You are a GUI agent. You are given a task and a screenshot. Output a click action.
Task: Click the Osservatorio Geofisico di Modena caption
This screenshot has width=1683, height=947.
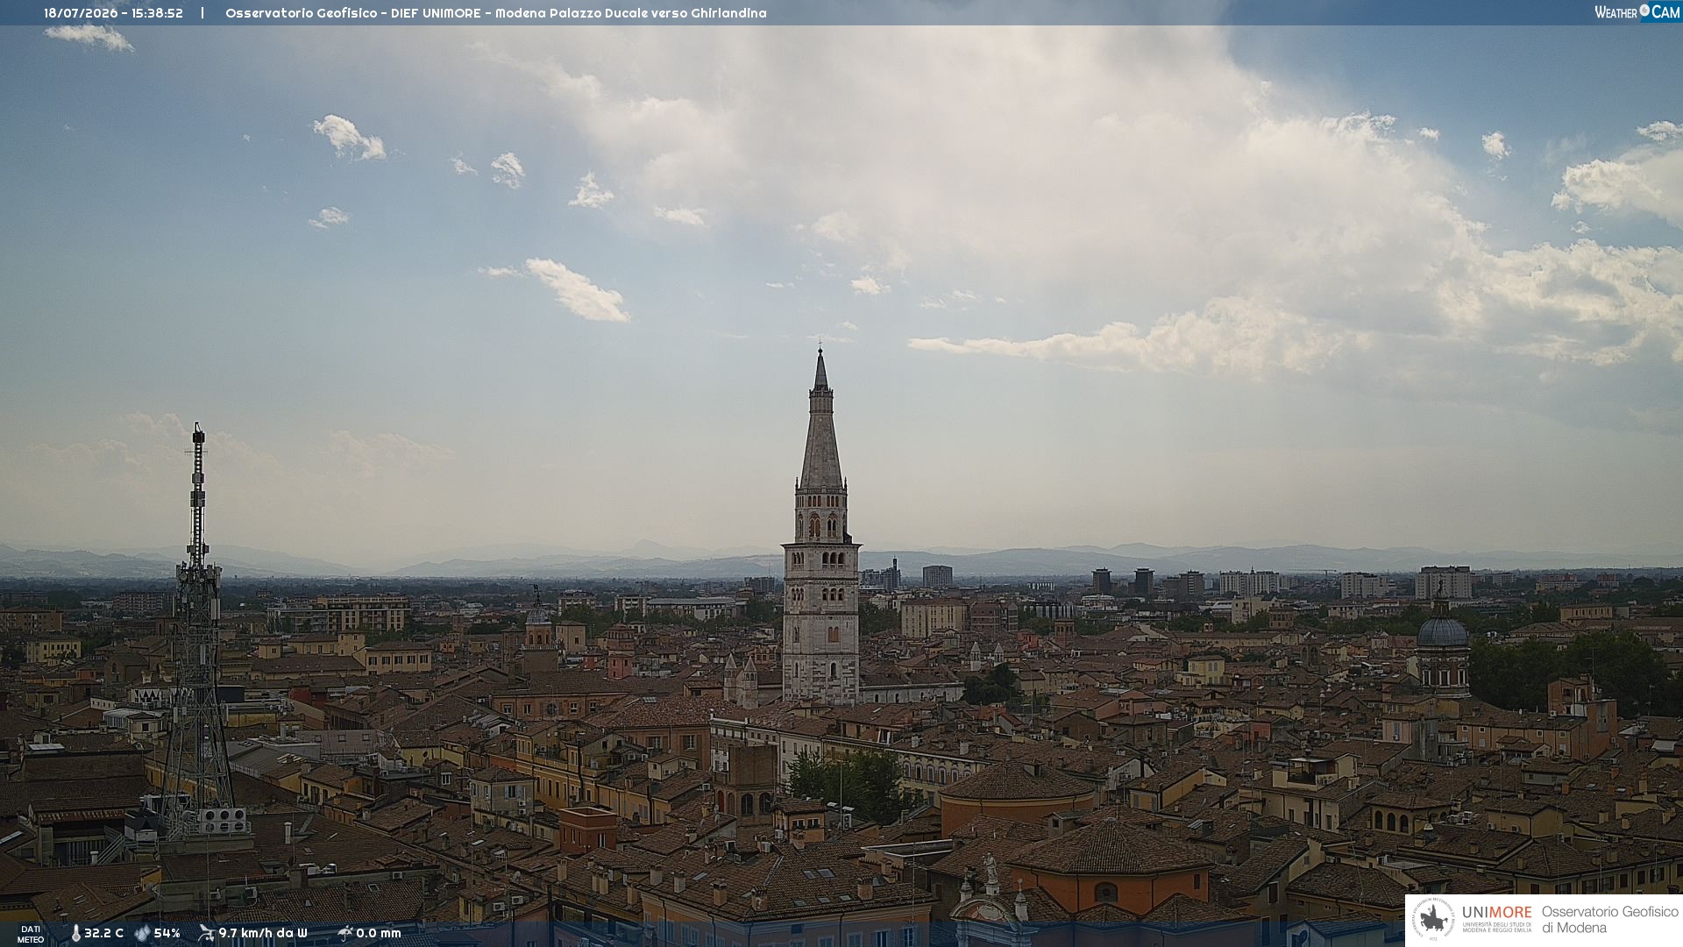click(x=1609, y=920)
